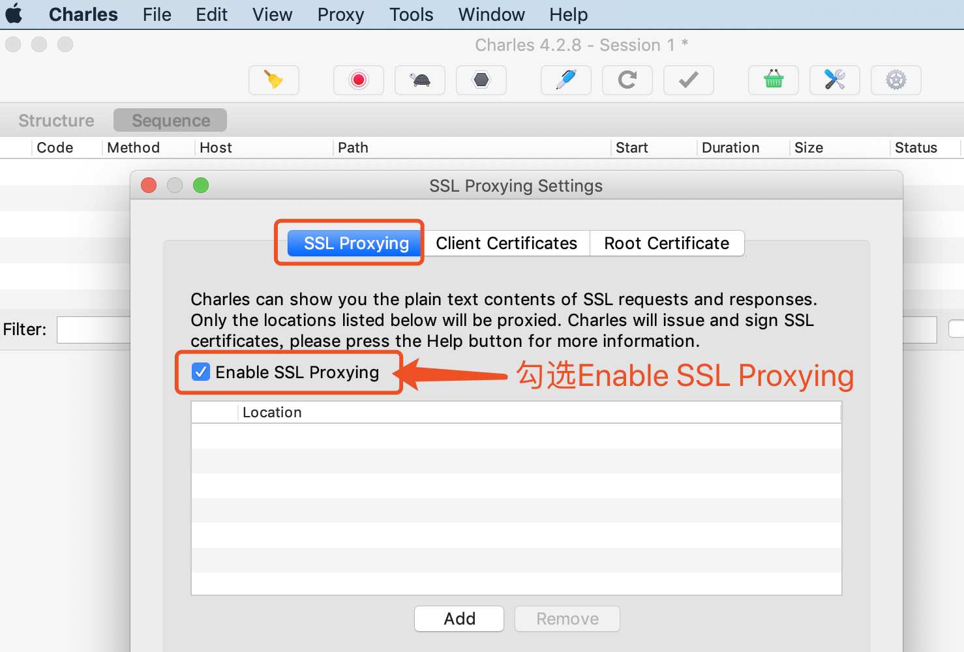
Task: Toggle hexagon Breakpoints icon
Action: pyautogui.click(x=481, y=80)
